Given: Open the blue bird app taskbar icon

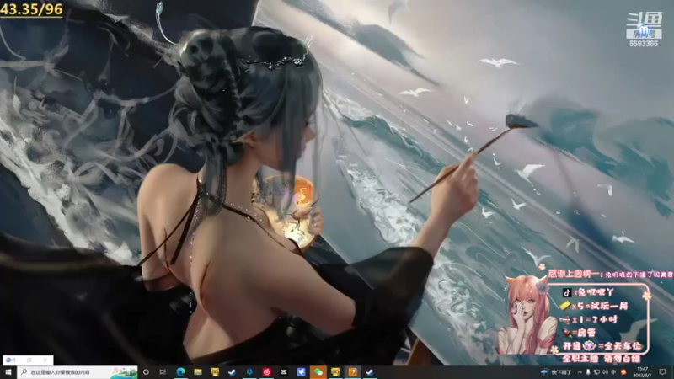Looking at the screenshot, I should point(301,372).
